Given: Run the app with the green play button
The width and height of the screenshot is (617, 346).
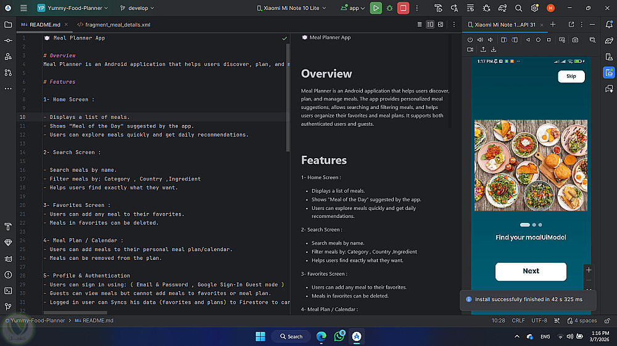Looking at the screenshot, I should point(376,8).
